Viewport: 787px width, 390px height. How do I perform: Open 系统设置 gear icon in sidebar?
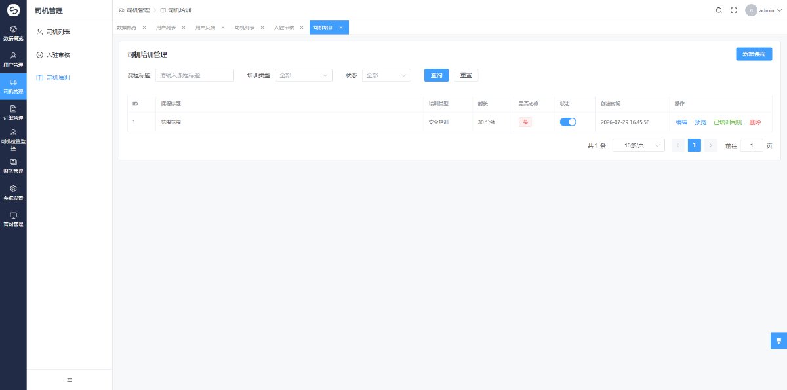click(13, 188)
